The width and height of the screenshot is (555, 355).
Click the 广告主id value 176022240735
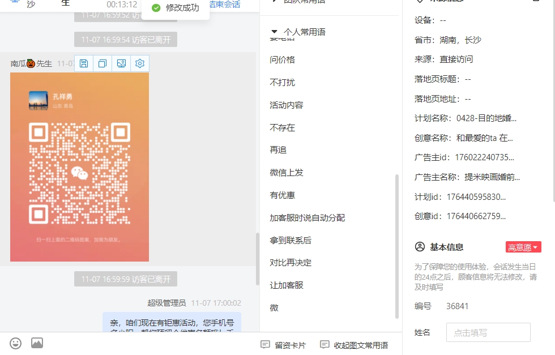[x=485, y=157]
